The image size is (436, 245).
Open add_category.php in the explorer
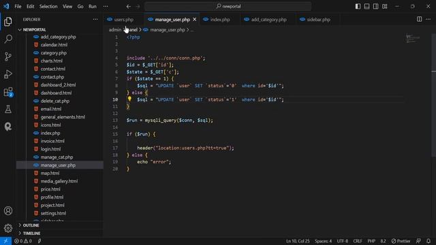coord(58,37)
